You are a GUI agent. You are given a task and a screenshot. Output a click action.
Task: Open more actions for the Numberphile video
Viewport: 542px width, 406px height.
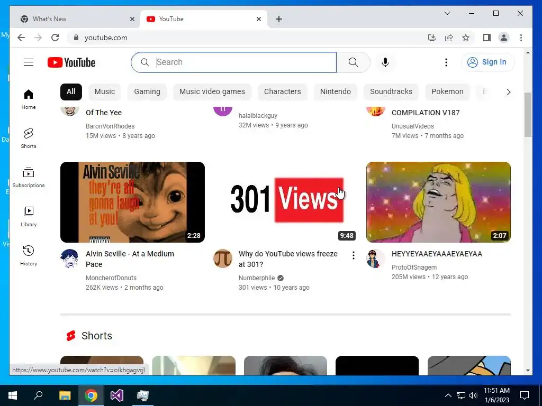pyautogui.click(x=353, y=255)
